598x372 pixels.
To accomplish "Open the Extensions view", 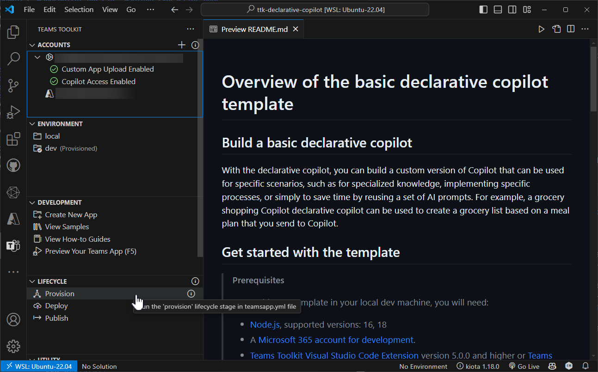I will 13,139.
